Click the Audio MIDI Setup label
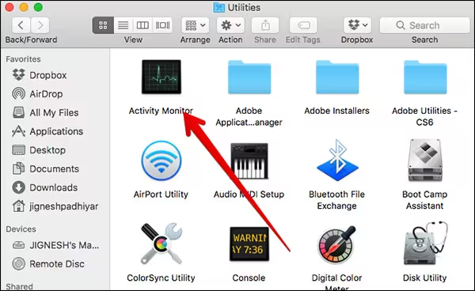The width and height of the screenshot is (475, 291). click(249, 195)
